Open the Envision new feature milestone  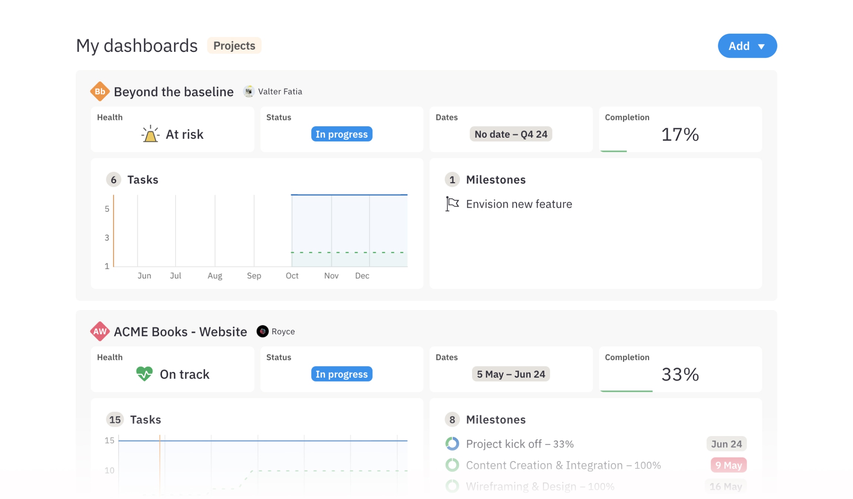tap(519, 204)
